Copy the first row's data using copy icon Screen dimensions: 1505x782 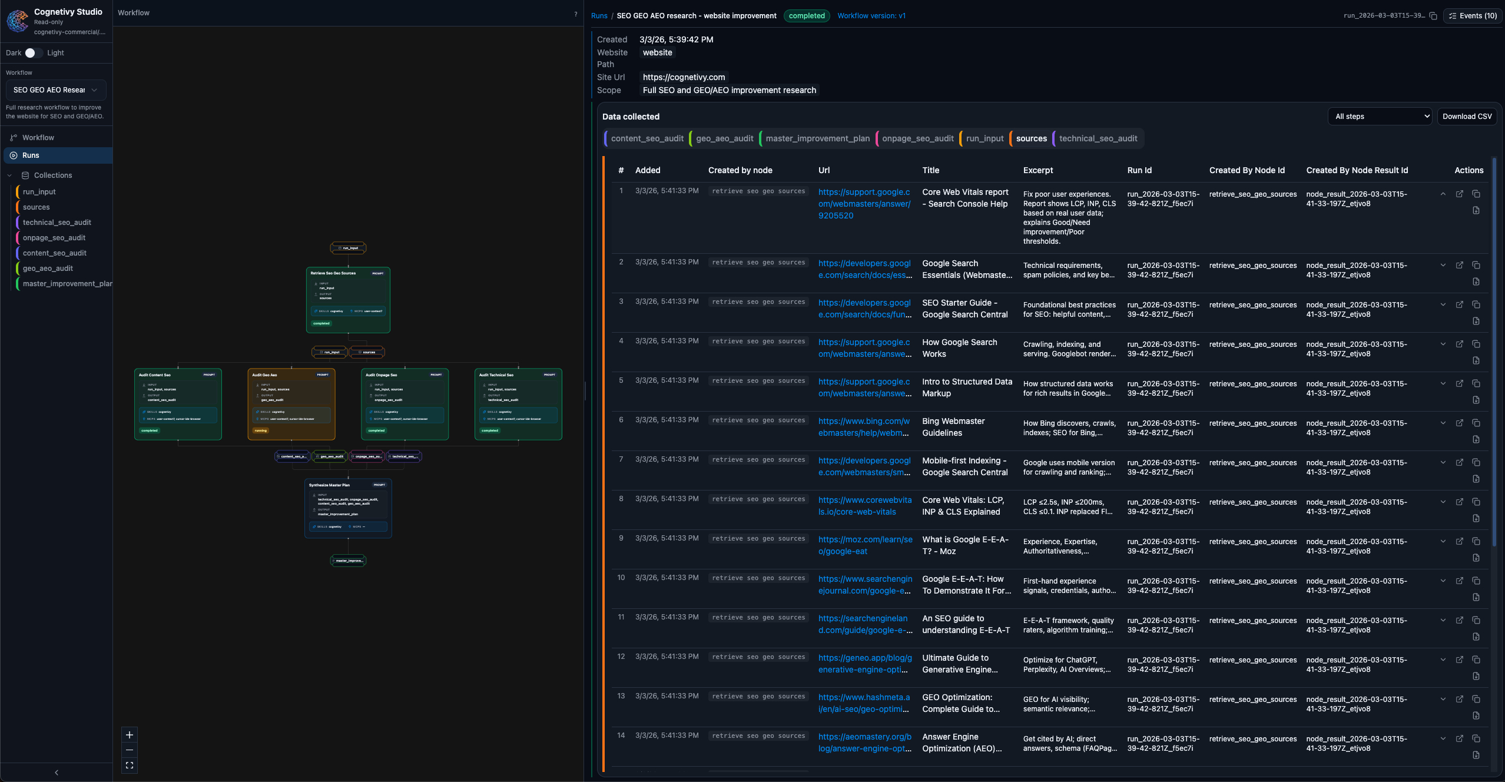click(x=1477, y=194)
